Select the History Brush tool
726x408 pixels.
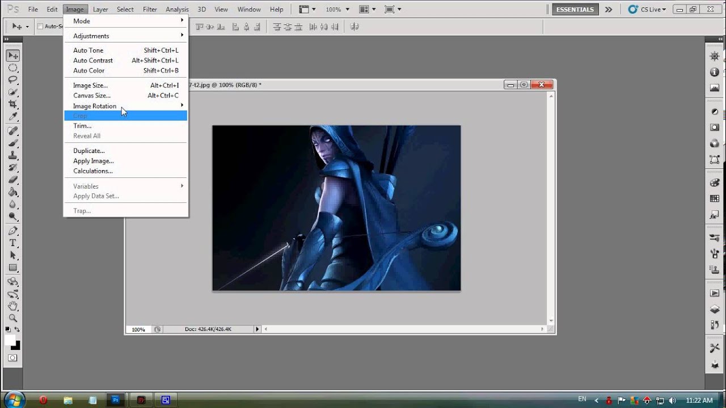[12, 167]
